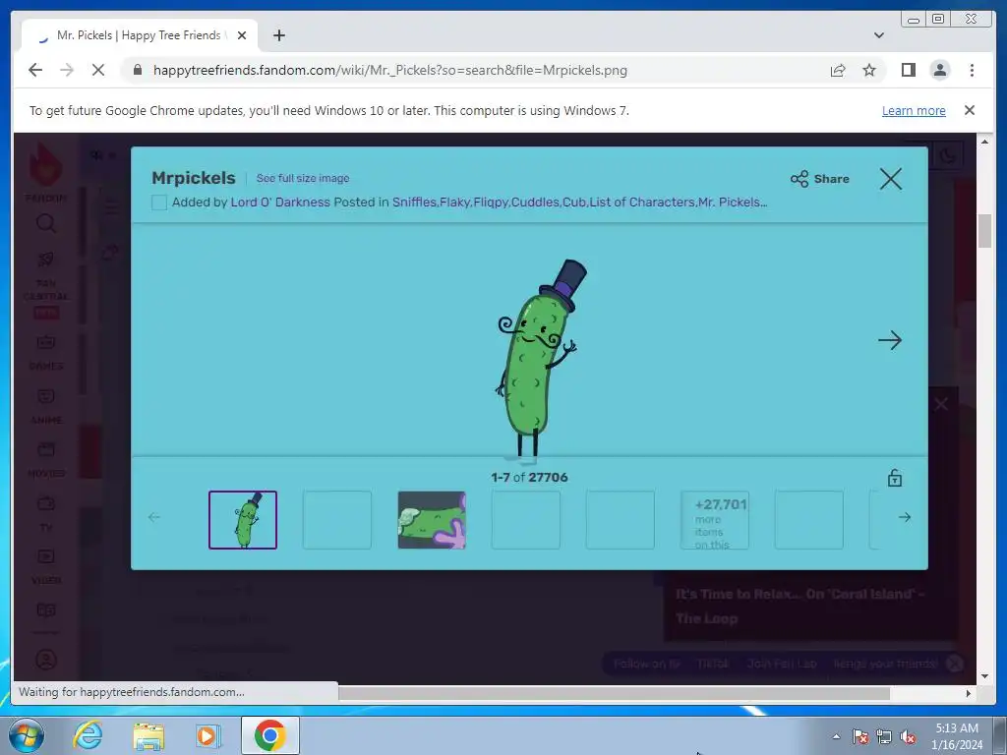Viewport: 1007px width, 755px height.
Task: Go back in thumbnail carousel left arrow
Action: [154, 517]
